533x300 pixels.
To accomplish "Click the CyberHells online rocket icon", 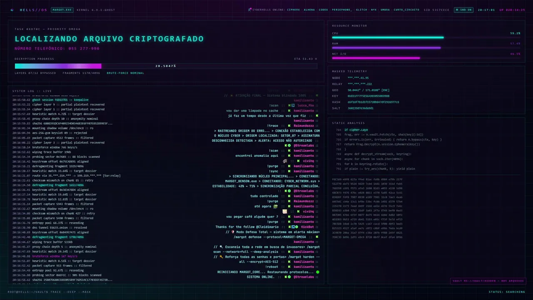I will coord(250,10).
